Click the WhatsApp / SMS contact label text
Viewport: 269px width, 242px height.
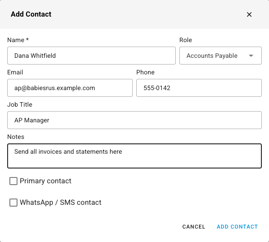coord(61,203)
